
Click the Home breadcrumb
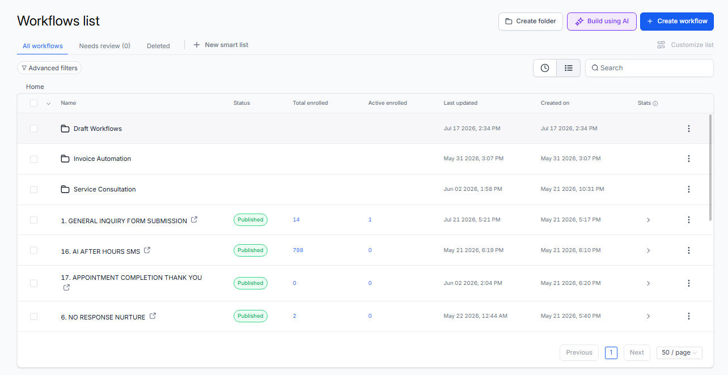[x=35, y=87]
